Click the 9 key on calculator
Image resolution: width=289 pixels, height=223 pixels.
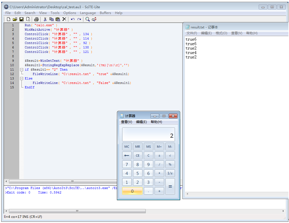coord(148,164)
